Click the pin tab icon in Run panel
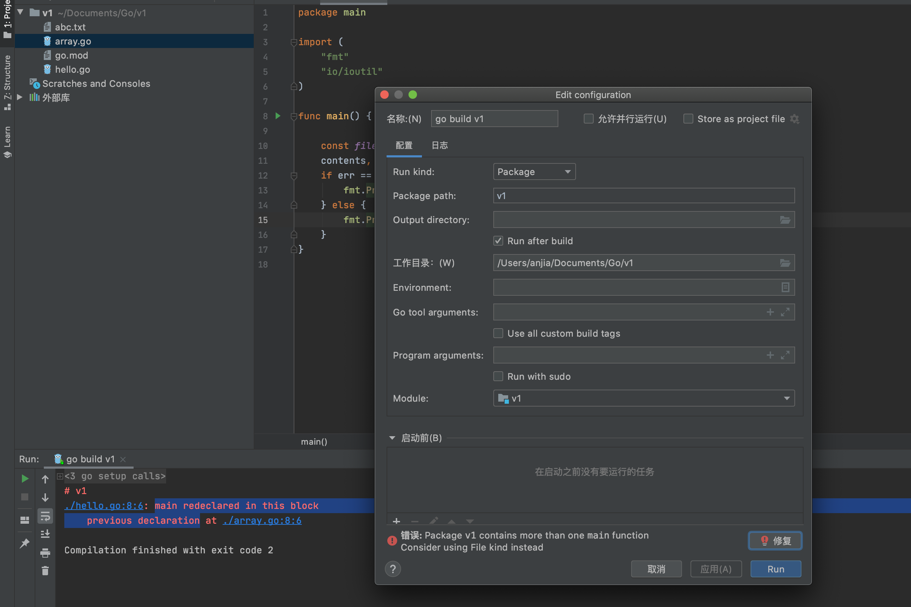This screenshot has height=607, width=911. (x=25, y=543)
